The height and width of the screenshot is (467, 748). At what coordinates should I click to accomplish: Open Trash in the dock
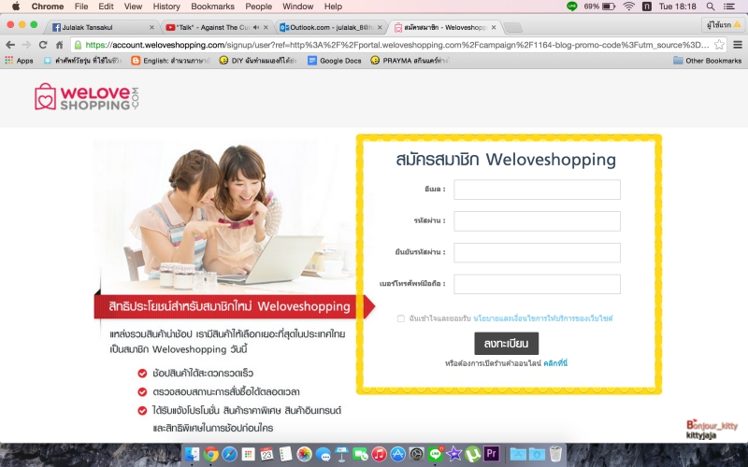pos(555,454)
